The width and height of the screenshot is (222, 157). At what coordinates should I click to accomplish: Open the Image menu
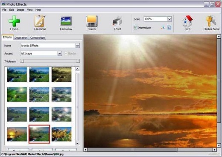(x=20, y=10)
